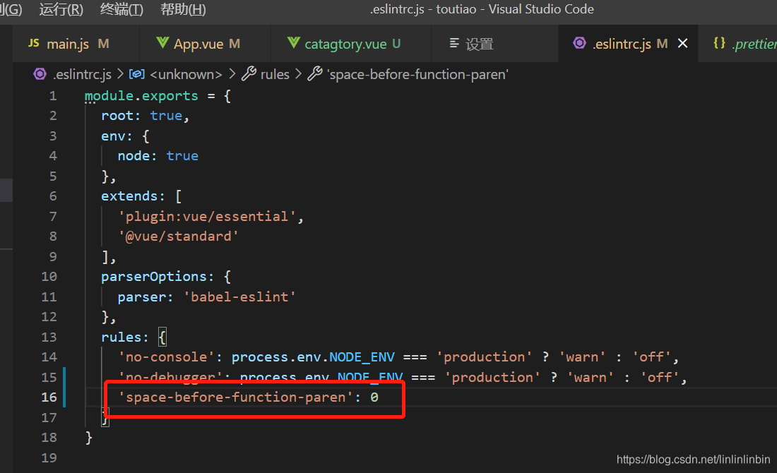Click the wrench icon before rules breadcrumb

(249, 74)
